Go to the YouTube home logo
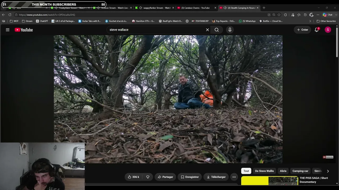The image size is (339, 190). click(24, 30)
